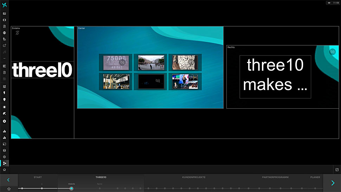Viewport: 341px width, 192px height.
Task: Open the exhibition hall thumbnail
Action: [x=116, y=82]
